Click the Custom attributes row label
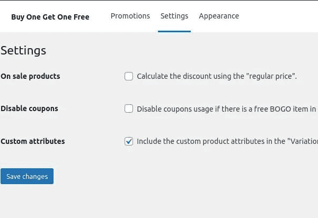The image size is (318, 218). [x=33, y=141]
